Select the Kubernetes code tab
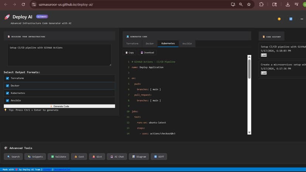306x172 pixels. pos(168,44)
